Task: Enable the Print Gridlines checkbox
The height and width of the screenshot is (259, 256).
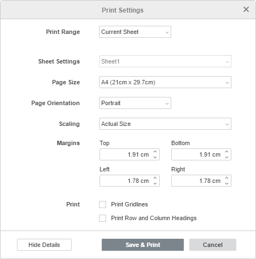Action: [x=102, y=204]
